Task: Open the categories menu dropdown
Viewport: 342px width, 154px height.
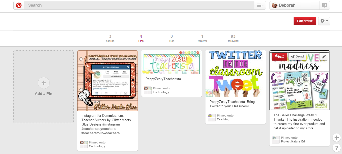Action: click(260, 5)
